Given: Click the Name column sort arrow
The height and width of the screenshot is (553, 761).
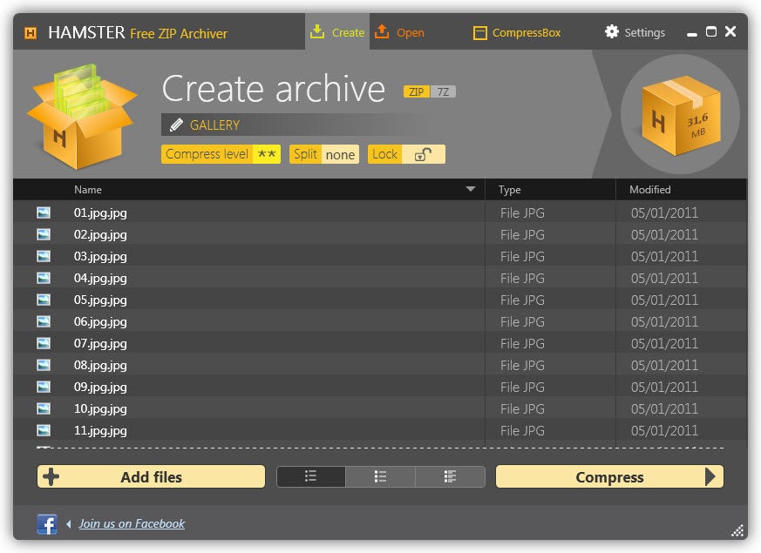Looking at the screenshot, I should (x=471, y=189).
